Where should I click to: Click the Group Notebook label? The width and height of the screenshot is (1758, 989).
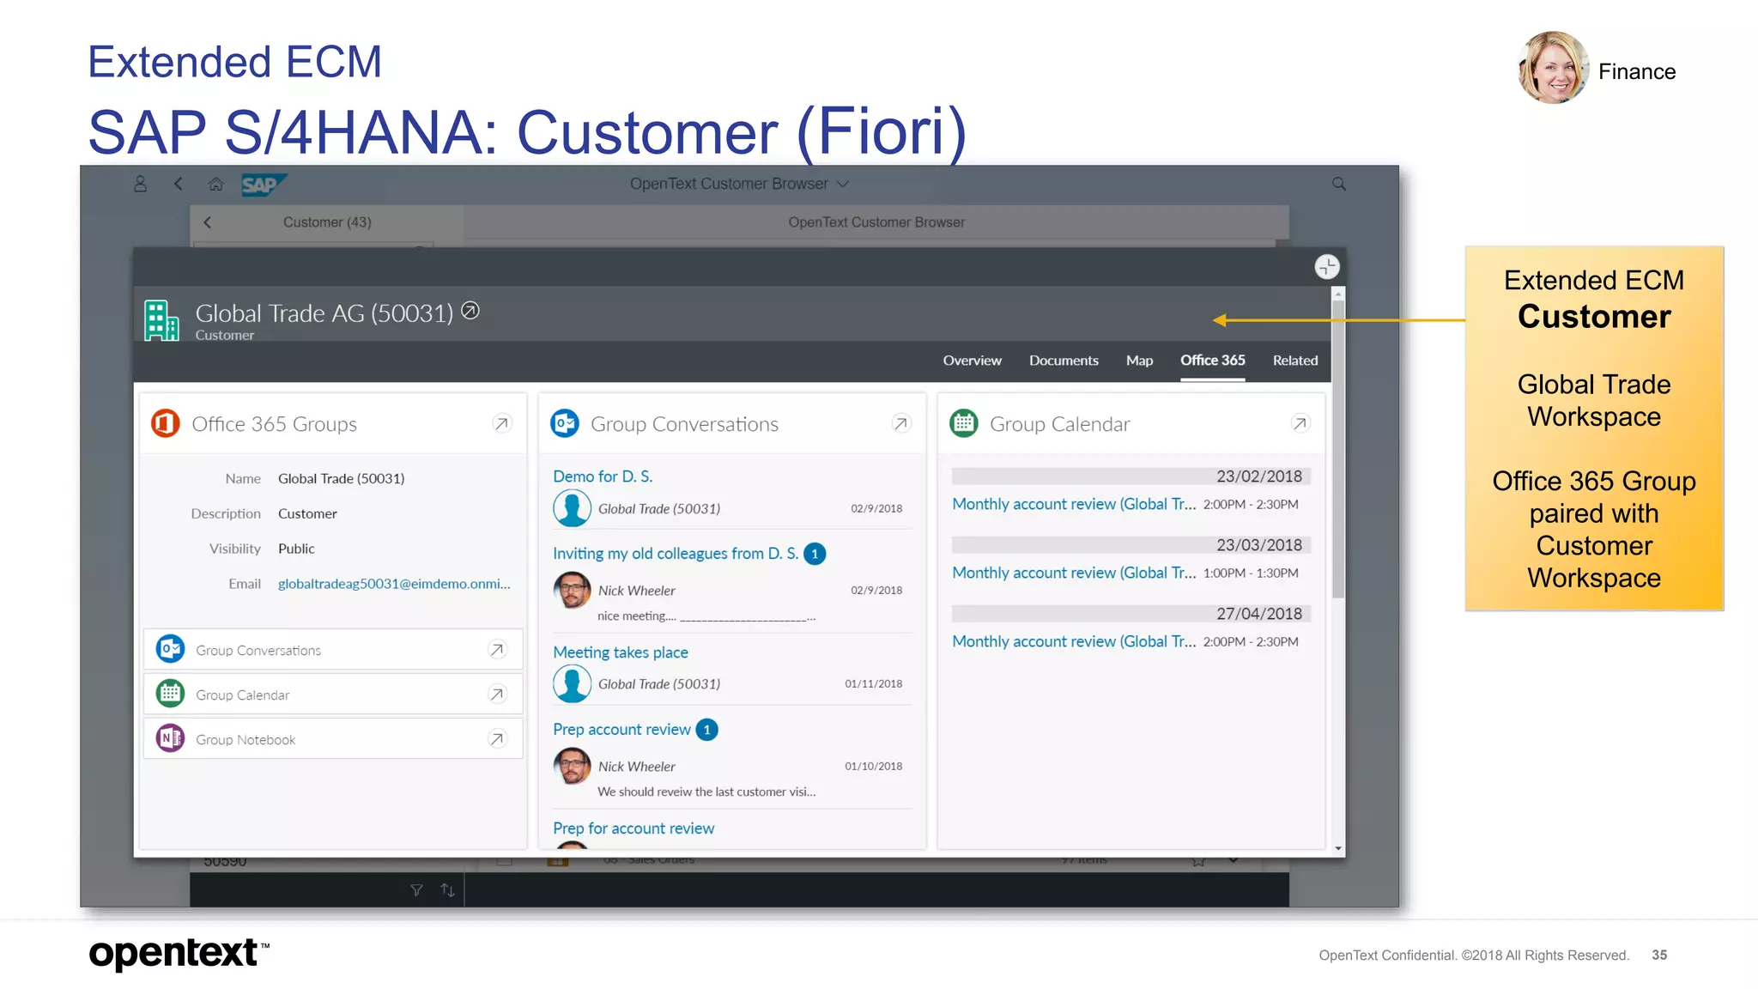(x=246, y=740)
